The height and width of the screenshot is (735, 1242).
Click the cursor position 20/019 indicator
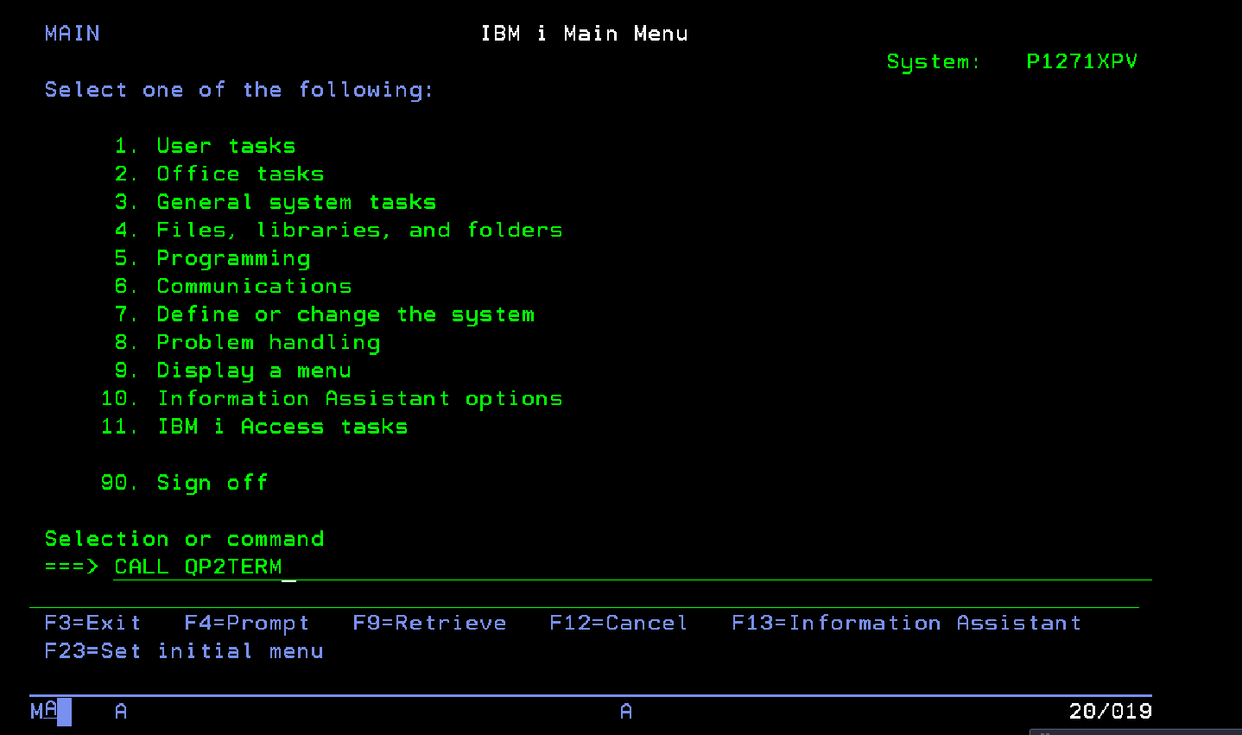tap(1110, 711)
